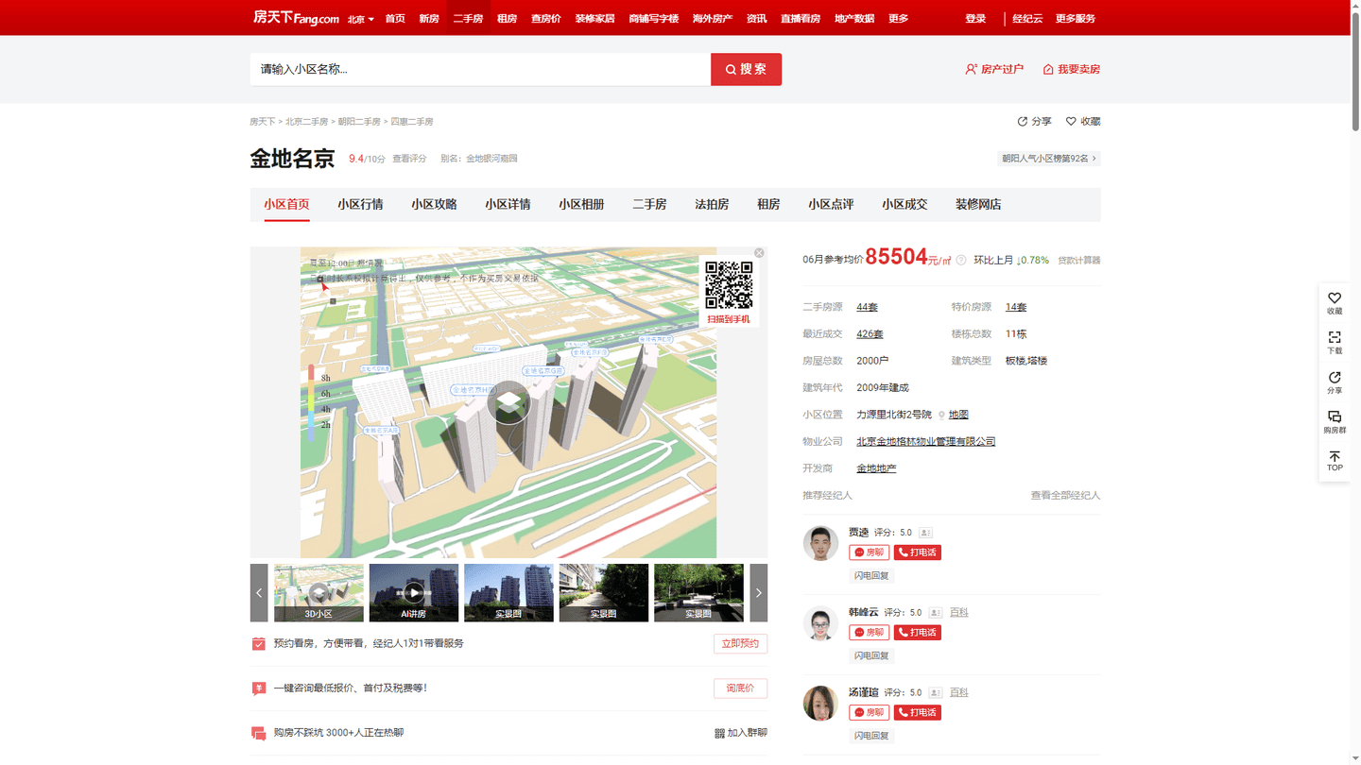Click 金地地产 developer link

tap(876, 468)
